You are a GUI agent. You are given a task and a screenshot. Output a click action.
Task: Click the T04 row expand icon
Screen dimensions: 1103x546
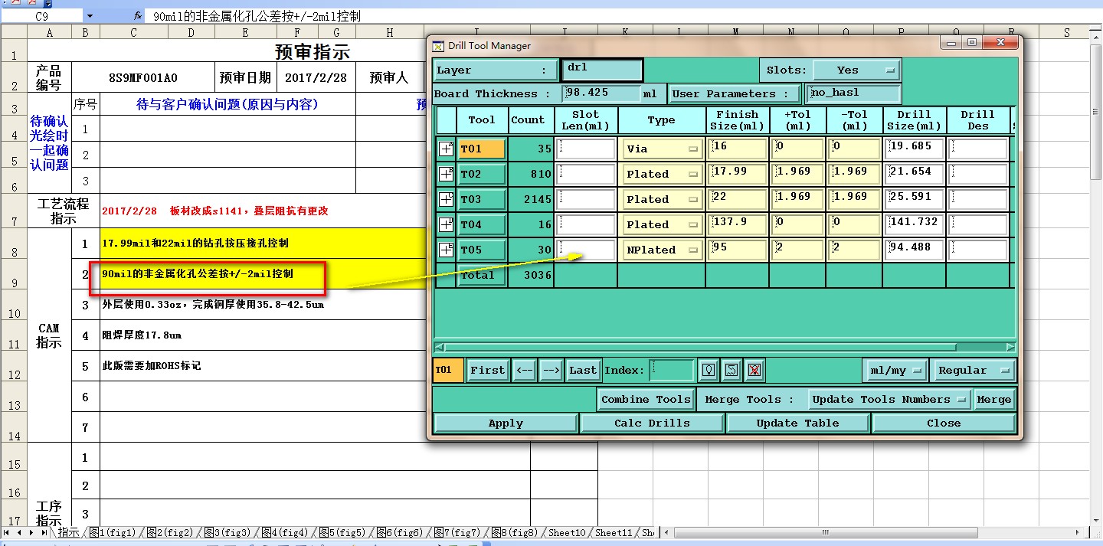(446, 224)
